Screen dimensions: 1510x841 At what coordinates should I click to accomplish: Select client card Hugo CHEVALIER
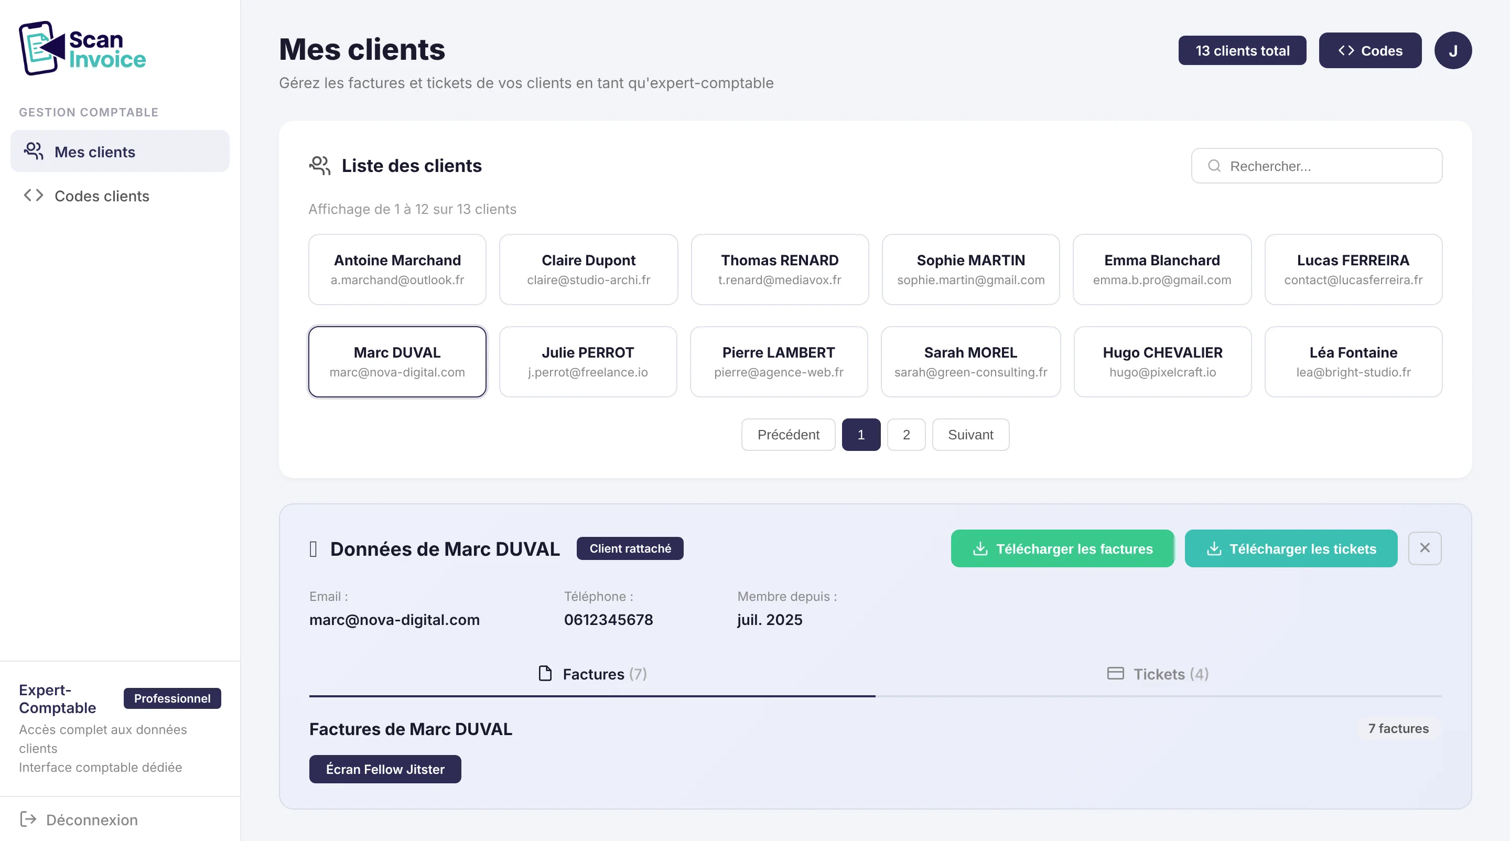(1162, 361)
